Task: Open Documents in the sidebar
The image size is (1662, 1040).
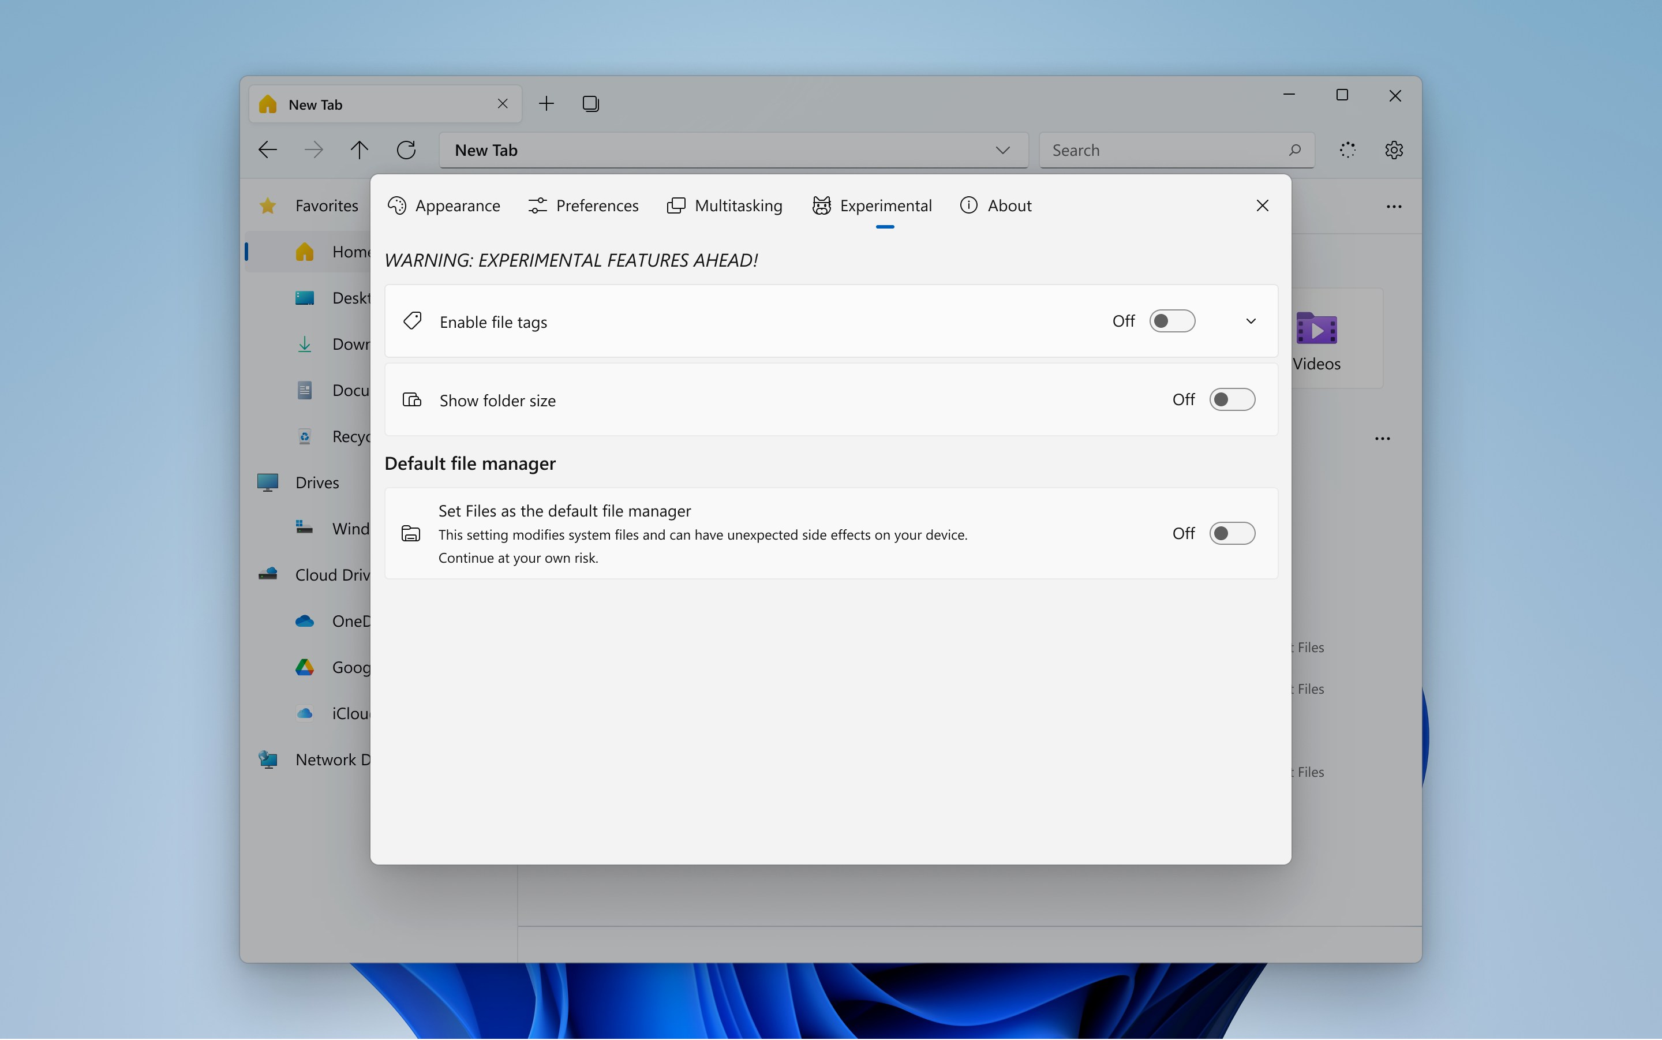Action: coord(308,390)
